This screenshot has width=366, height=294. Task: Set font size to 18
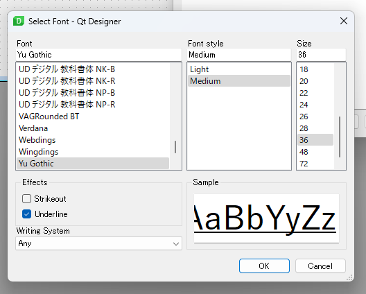pos(315,69)
